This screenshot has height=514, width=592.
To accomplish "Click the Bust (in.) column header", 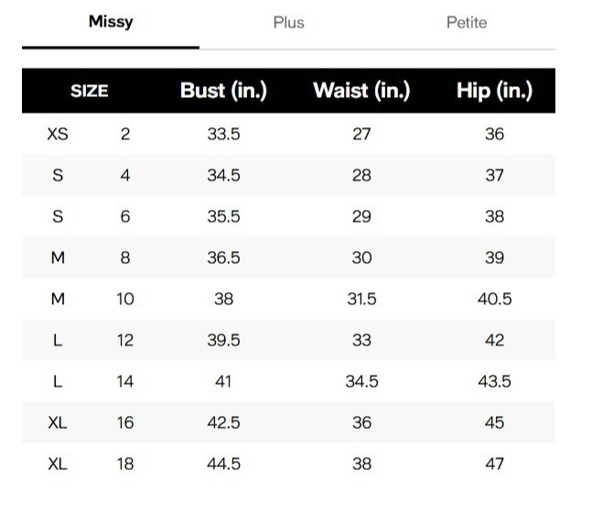I will (x=223, y=91).
